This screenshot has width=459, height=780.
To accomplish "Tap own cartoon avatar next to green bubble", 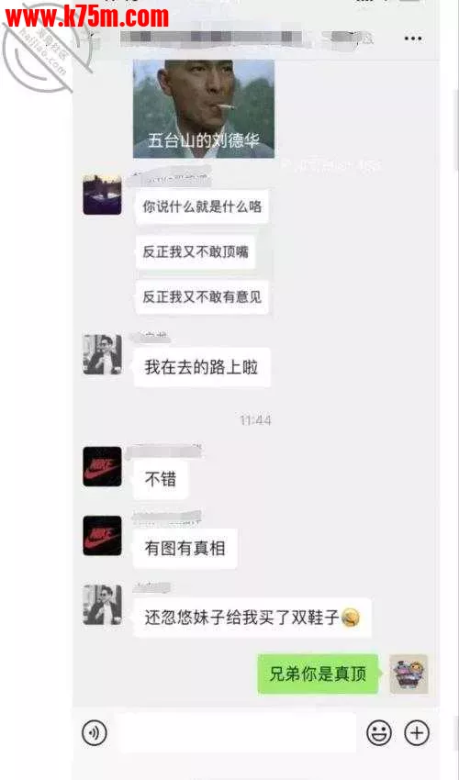I will pyautogui.click(x=409, y=674).
